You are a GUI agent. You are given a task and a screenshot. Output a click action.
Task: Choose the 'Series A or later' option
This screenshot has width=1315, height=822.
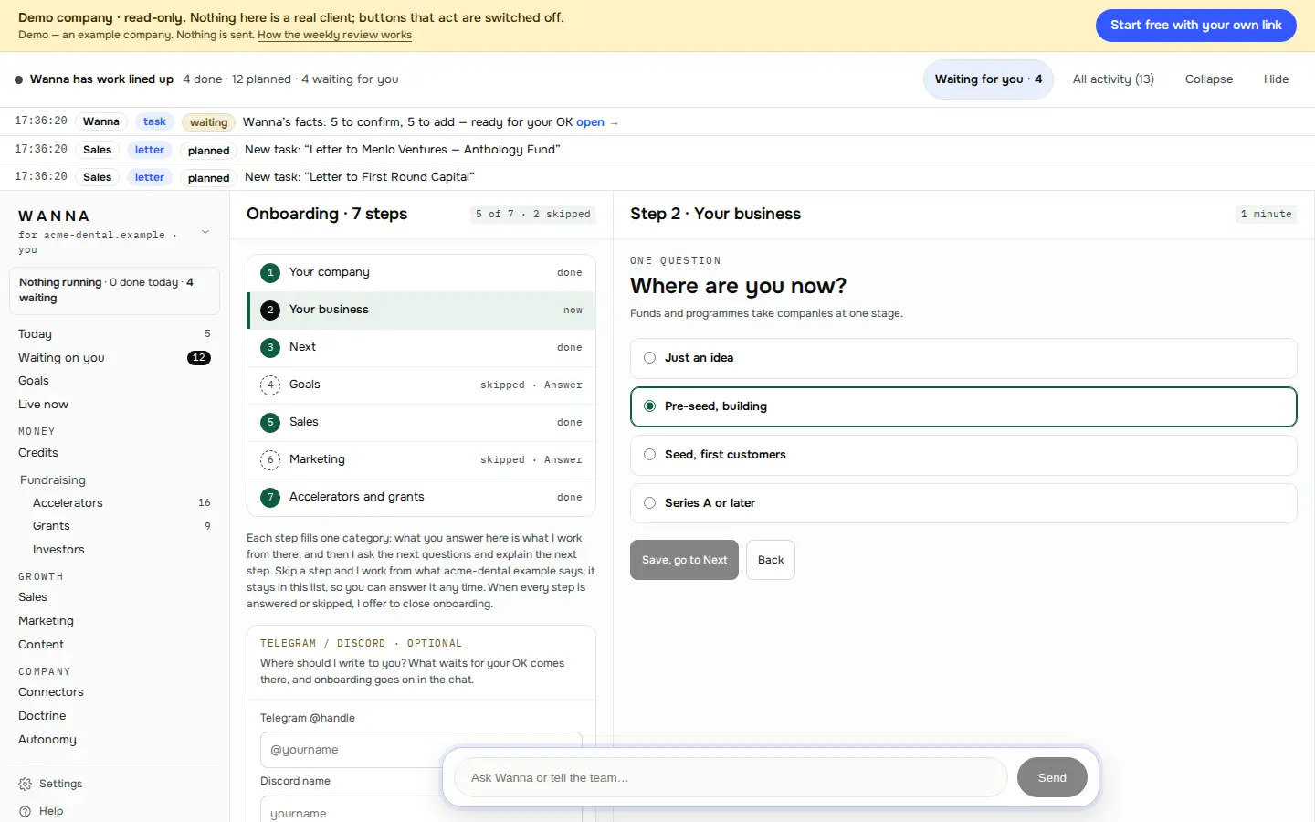tap(963, 503)
